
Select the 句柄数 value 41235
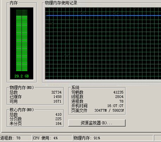point(118,92)
